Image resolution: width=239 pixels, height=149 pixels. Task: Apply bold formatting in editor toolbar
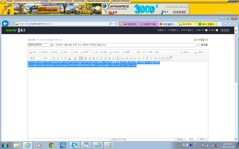pos(54,58)
